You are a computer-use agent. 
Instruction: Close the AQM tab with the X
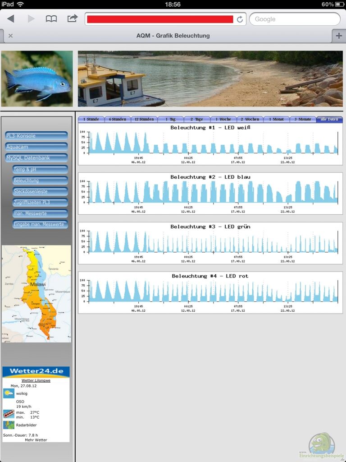pos(10,36)
